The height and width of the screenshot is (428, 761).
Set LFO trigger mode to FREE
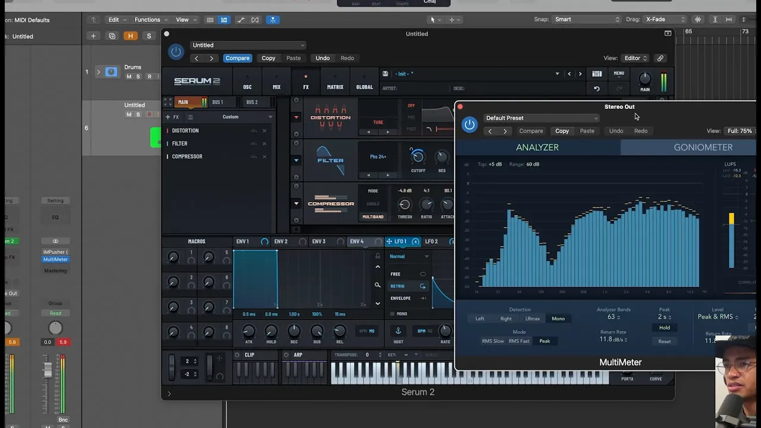[408, 274]
